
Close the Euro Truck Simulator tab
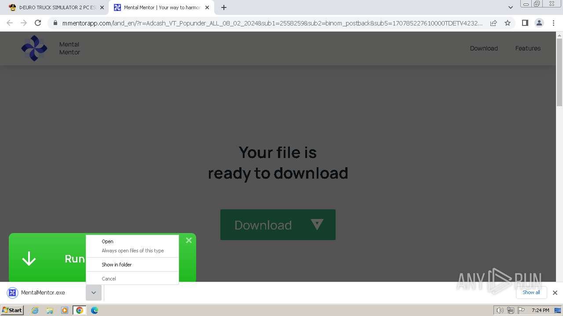[102, 7]
